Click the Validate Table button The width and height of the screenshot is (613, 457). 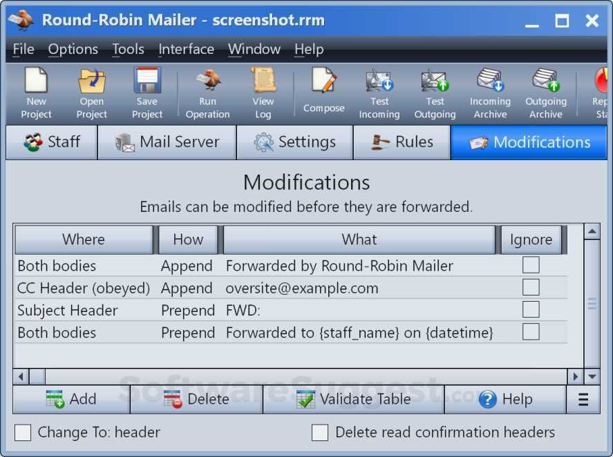click(354, 399)
